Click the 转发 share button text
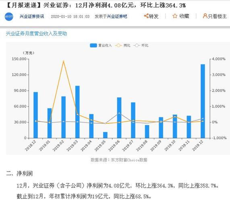 point(154,16)
